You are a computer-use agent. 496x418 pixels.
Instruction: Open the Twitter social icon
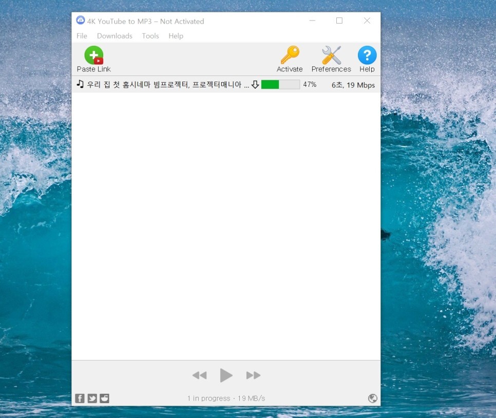coord(92,398)
